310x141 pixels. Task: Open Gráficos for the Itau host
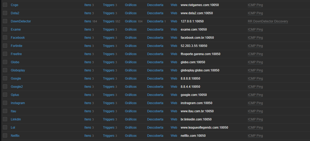[131, 111]
